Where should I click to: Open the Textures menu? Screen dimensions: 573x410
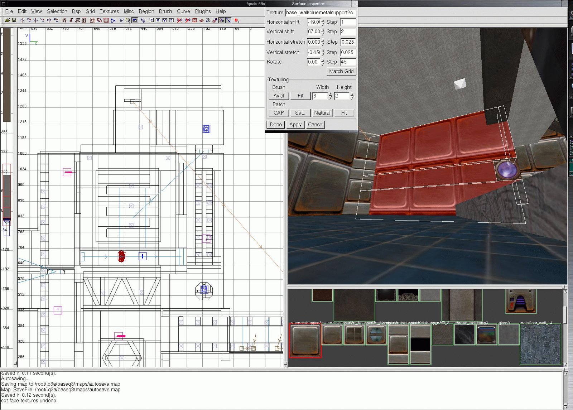coord(109,11)
